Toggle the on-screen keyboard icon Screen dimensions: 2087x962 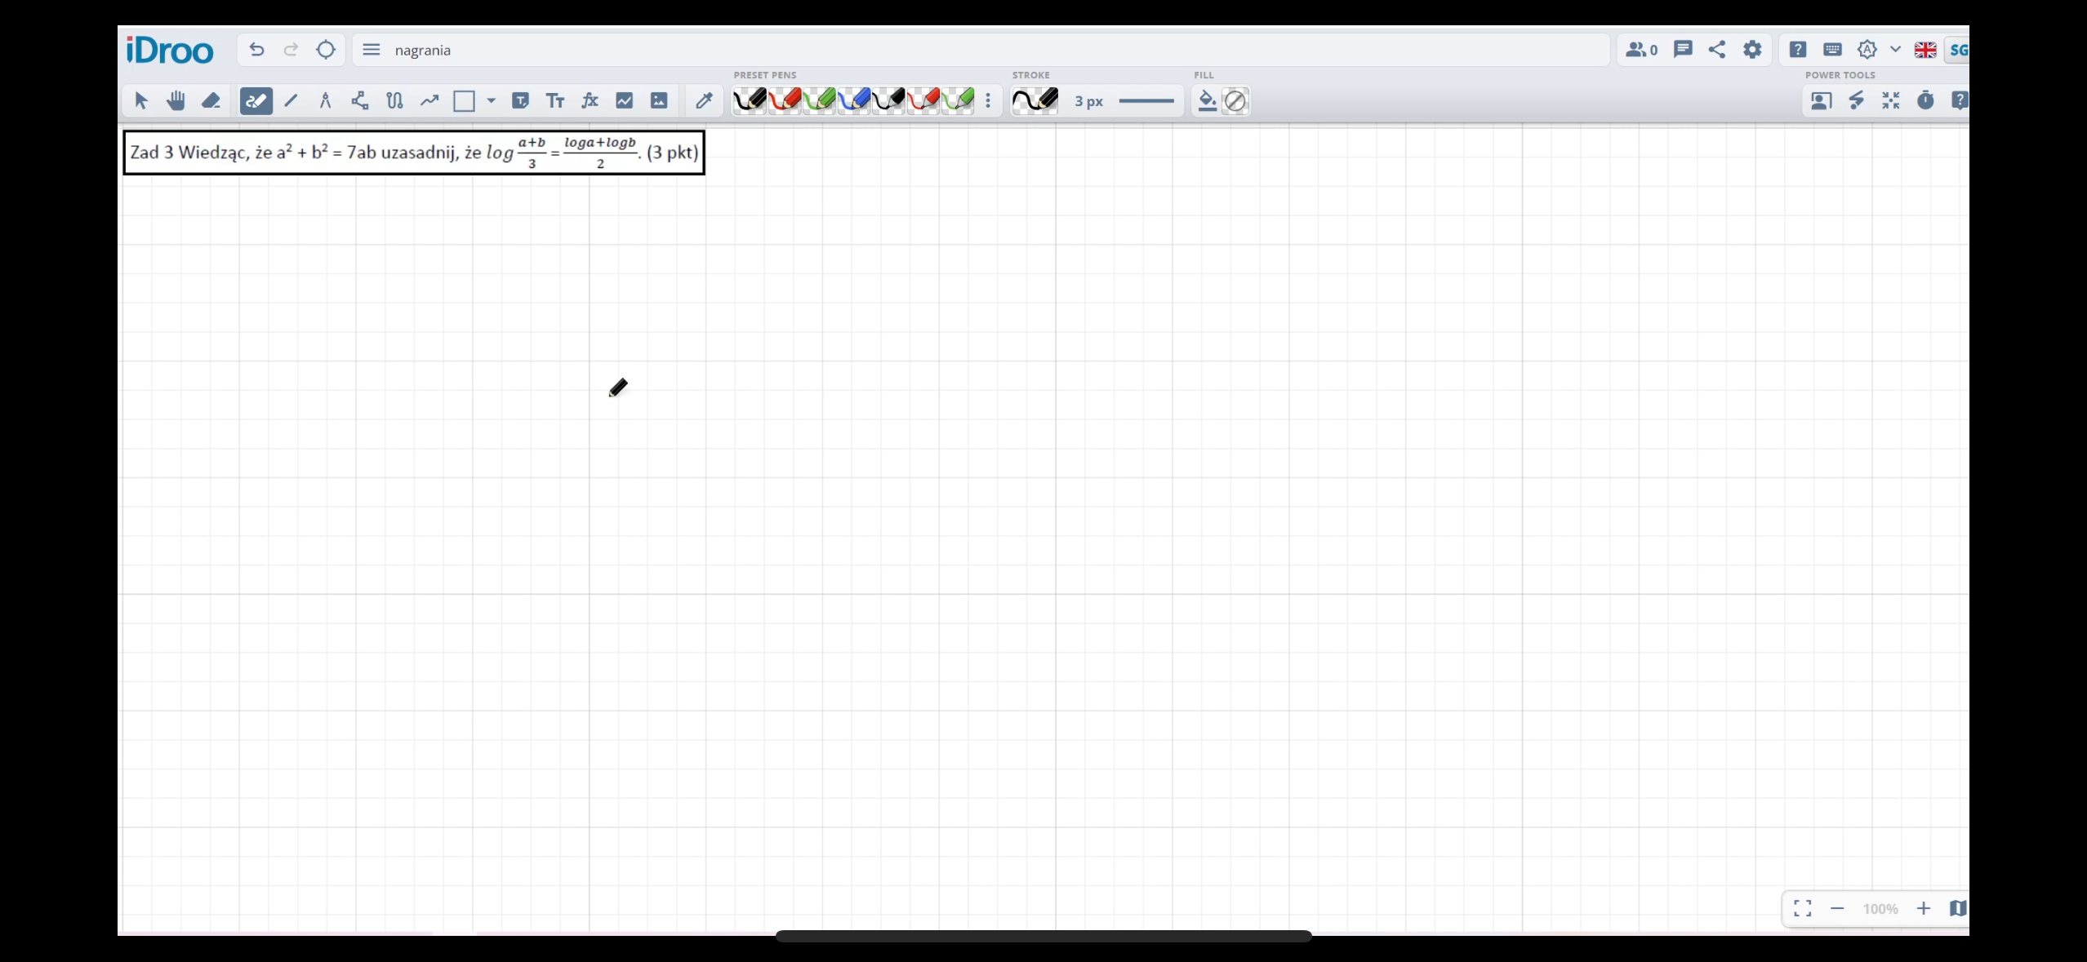point(1832,50)
